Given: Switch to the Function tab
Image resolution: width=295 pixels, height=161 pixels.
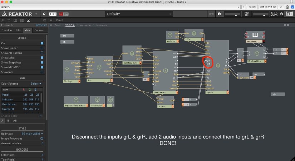Looking at the screenshot, I should pos(6,30).
